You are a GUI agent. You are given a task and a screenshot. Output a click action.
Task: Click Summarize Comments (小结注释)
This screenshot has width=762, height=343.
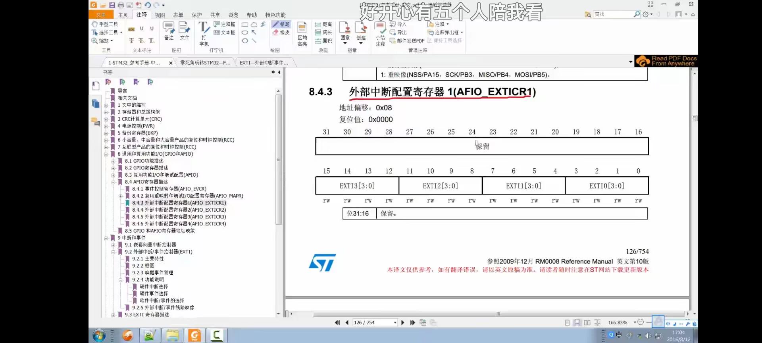click(x=380, y=34)
